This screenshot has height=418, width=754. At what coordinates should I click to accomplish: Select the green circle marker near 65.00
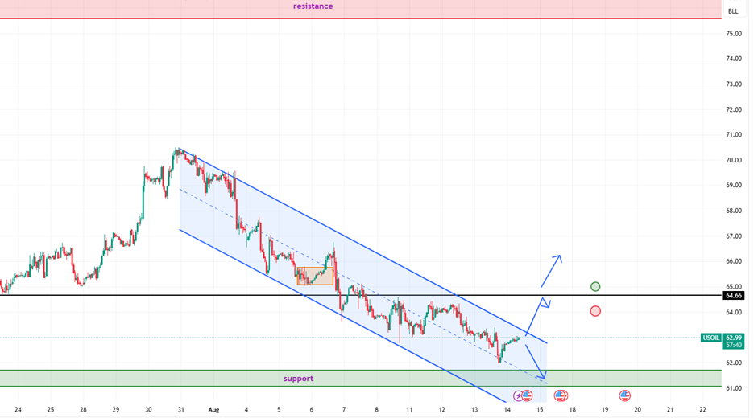[x=595, y=286]
